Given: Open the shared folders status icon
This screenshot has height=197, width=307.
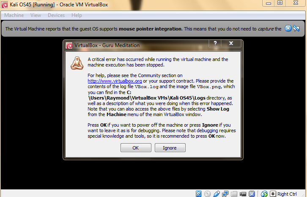Looking at the screenshot, I should pyautogui.click(x=234, y=194).
